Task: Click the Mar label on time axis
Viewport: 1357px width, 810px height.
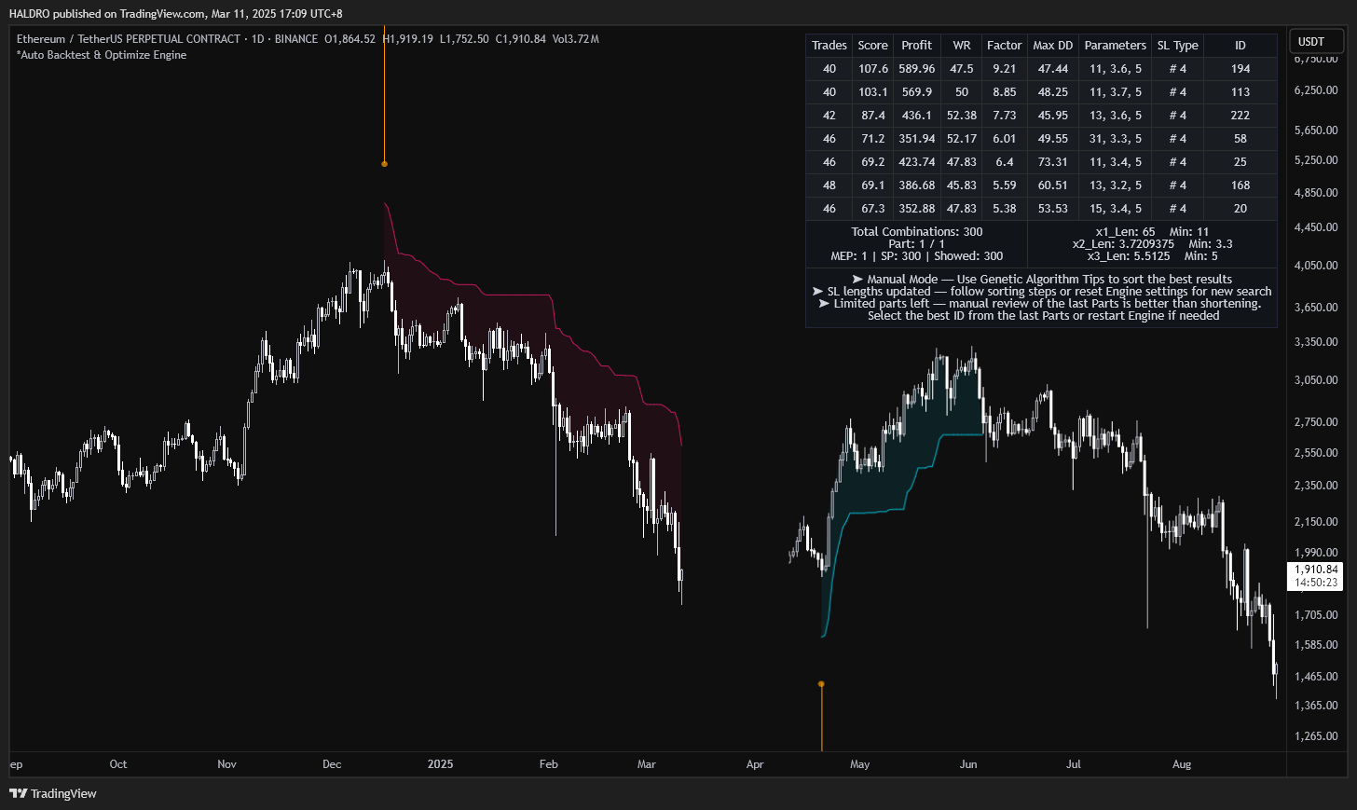Action: pos(647,764)
